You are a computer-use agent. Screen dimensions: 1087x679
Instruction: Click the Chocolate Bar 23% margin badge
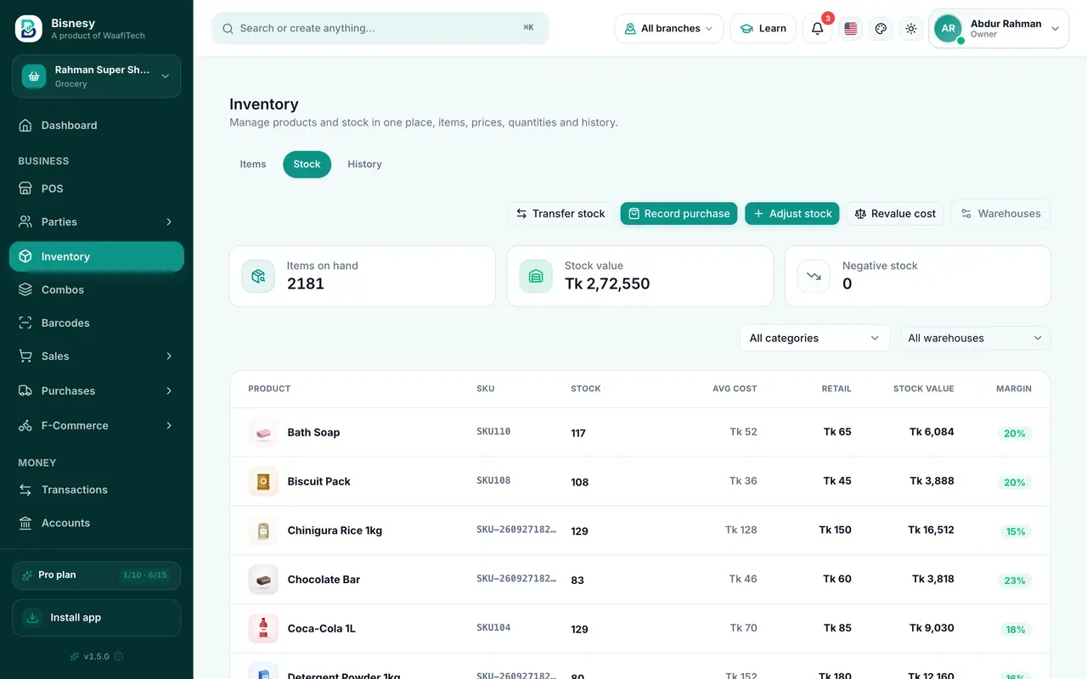coord(1015,581)
